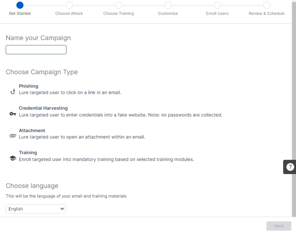Click the Attachment paperclip icon
The width and height of the screenshot is (296, 231).
(x=13, y=136)
